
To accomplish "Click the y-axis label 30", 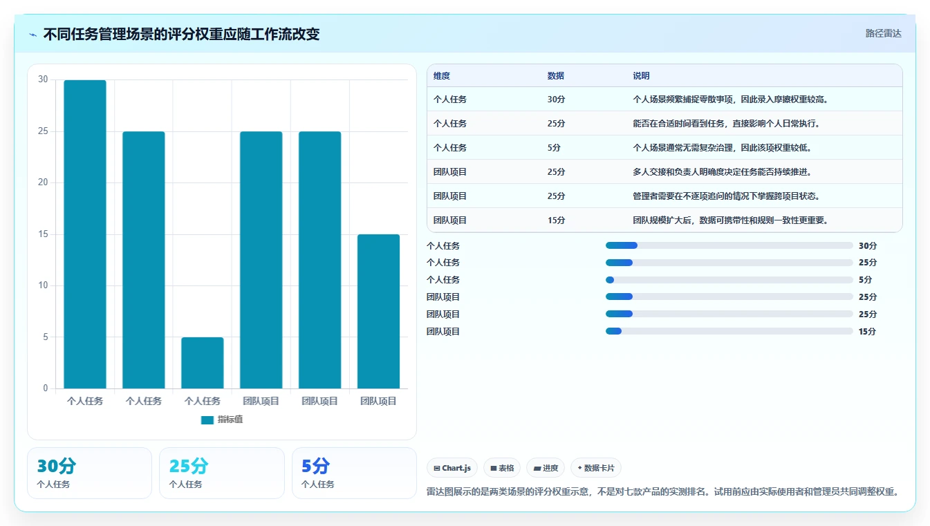I will [43, 79].
